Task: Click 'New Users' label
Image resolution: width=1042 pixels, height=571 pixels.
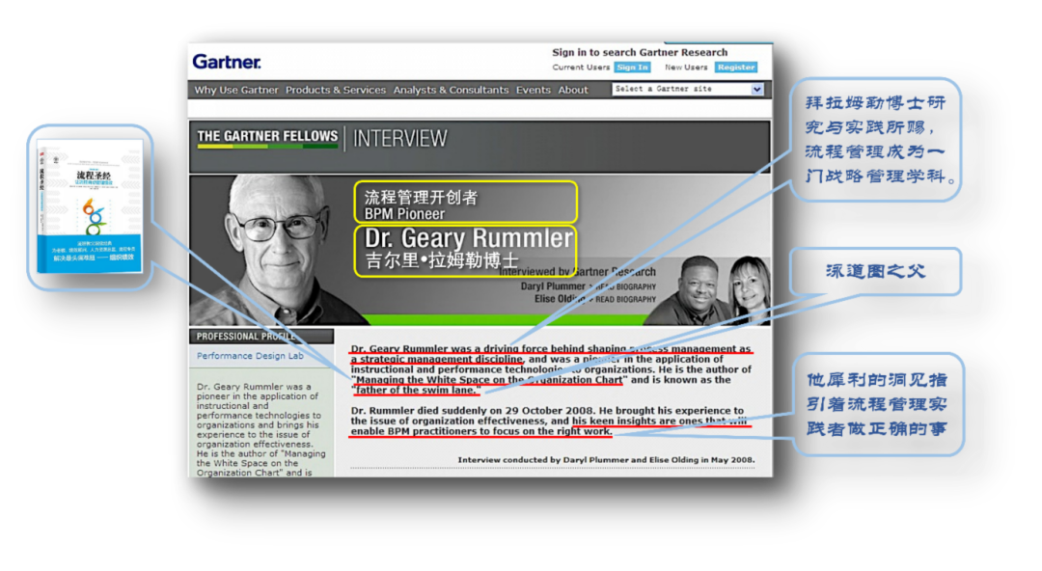Action: 686,68
